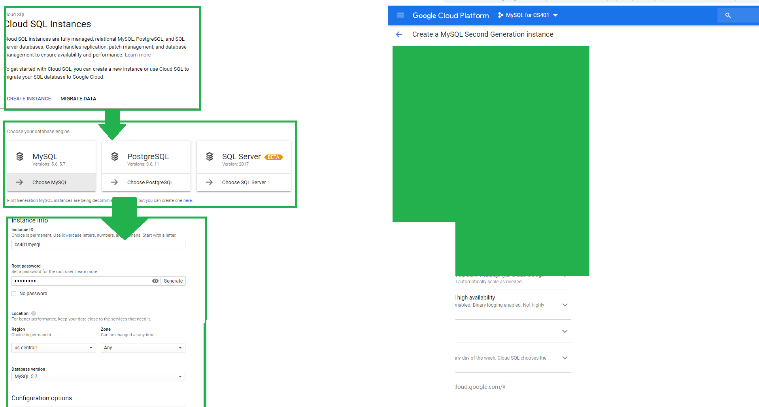Show root password with eye icon
The height and width of the screenshot is (407, 759).
tap(155, 281)
